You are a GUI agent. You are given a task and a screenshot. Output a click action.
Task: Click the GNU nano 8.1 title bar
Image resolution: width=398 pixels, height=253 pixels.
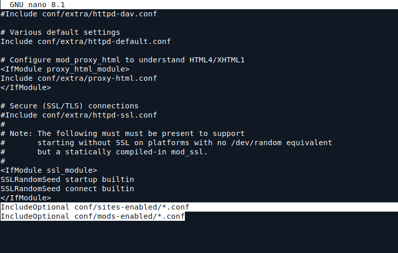point(37,4)
